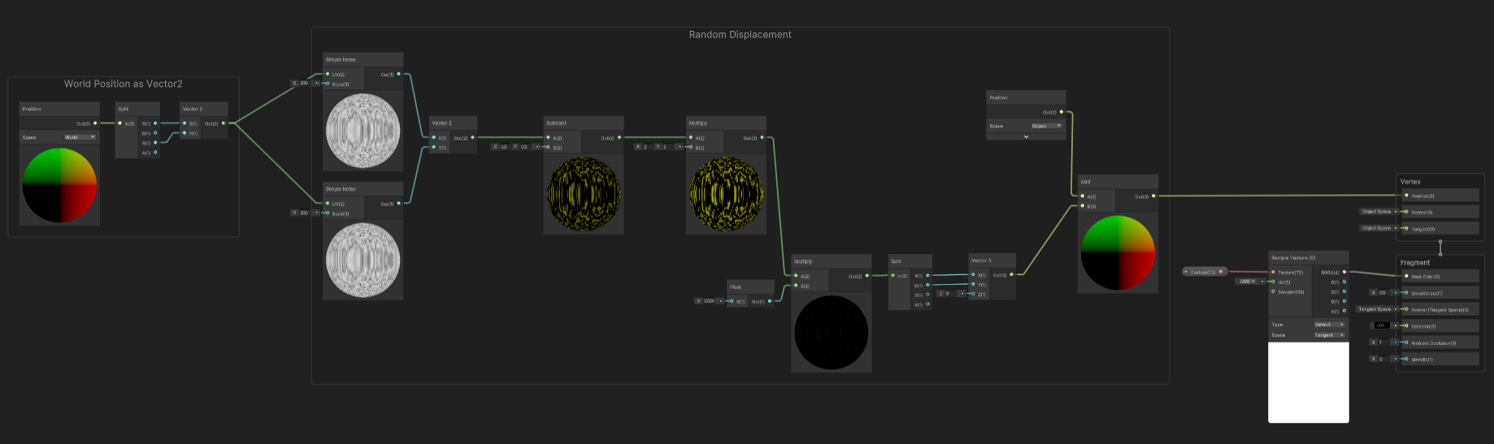Click the Float node X input field
The image size is (1494, 444).
click(x=710, y=301)
